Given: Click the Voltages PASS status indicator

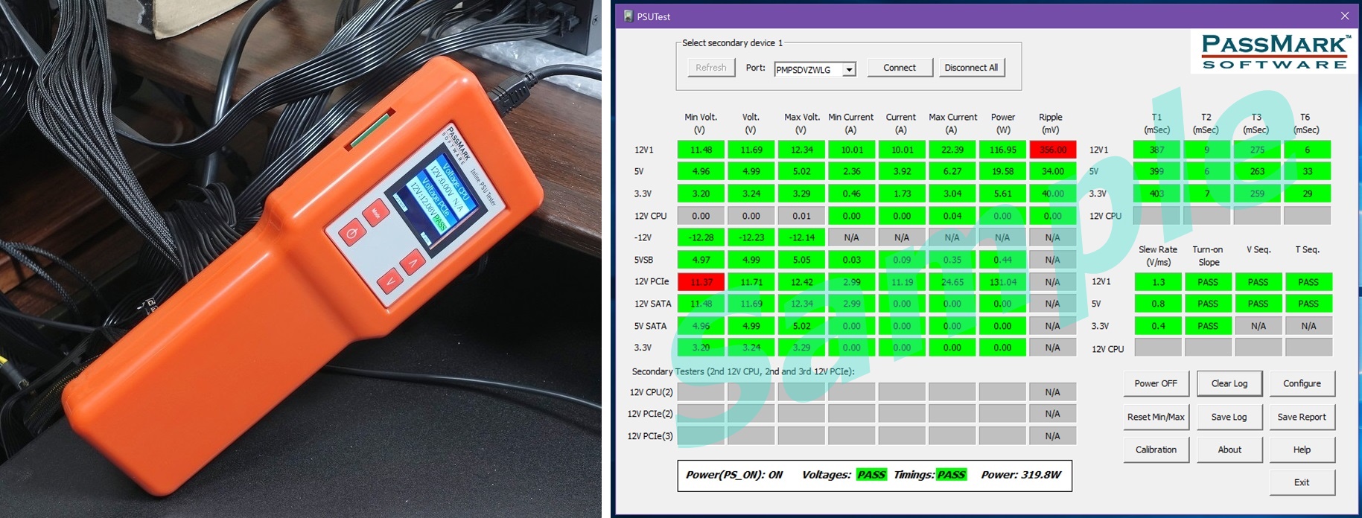Looking at the screenshot, I should (x=871, y=475).
